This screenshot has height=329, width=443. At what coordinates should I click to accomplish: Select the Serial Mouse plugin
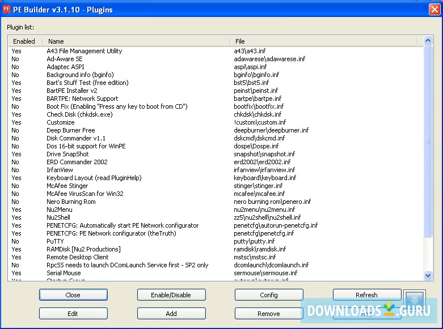point(64,272)
